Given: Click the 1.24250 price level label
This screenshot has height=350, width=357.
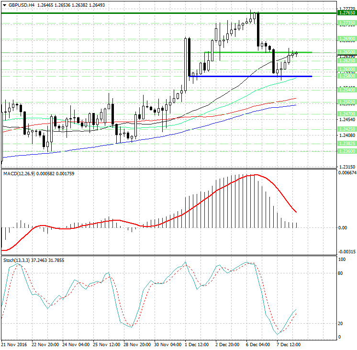Looking at the screenshot, I should (346, 129).
